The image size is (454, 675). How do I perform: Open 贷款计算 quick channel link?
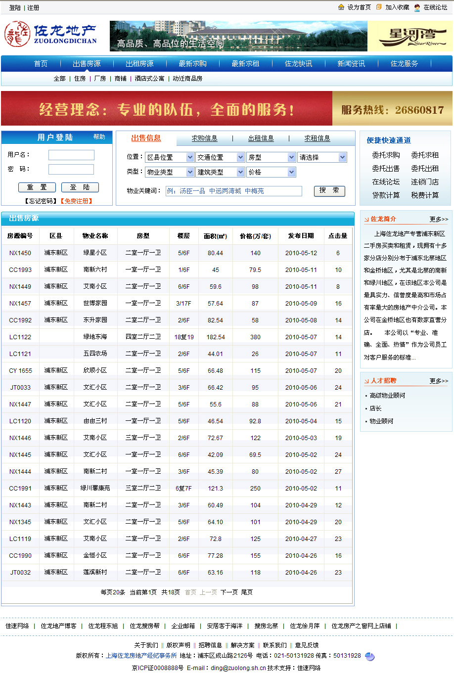coord(386,195)
